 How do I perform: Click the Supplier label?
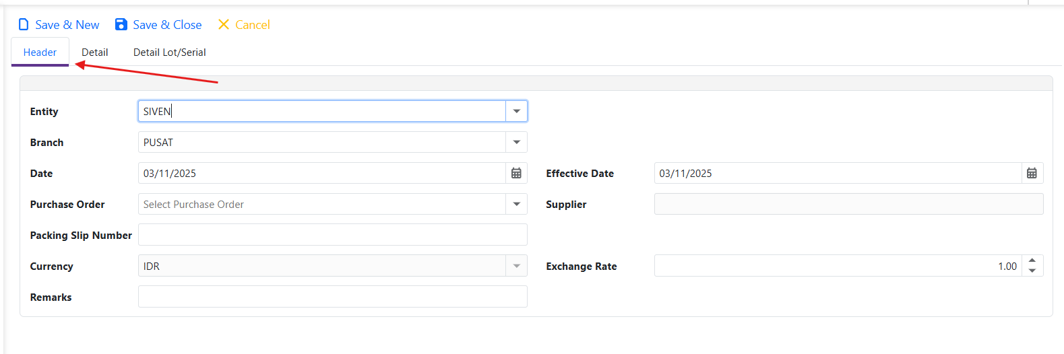(566, 205)
